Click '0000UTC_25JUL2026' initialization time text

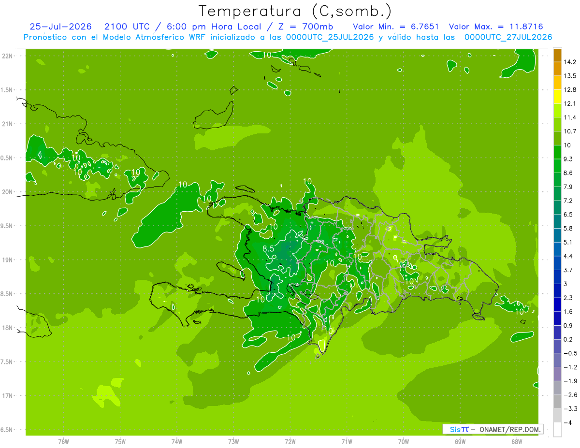click(329, 37)
